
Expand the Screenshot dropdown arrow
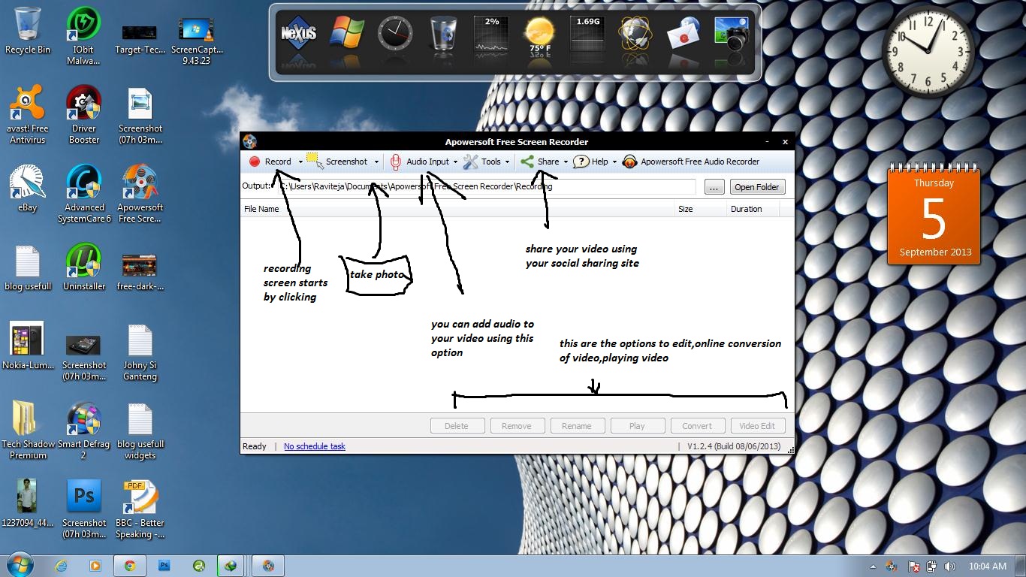coord(376,162)
